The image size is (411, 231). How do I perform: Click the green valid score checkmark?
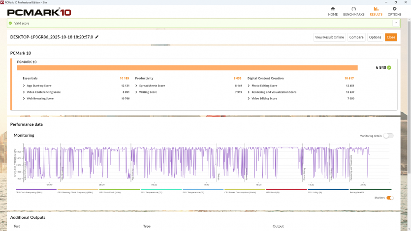pos(10,23)
